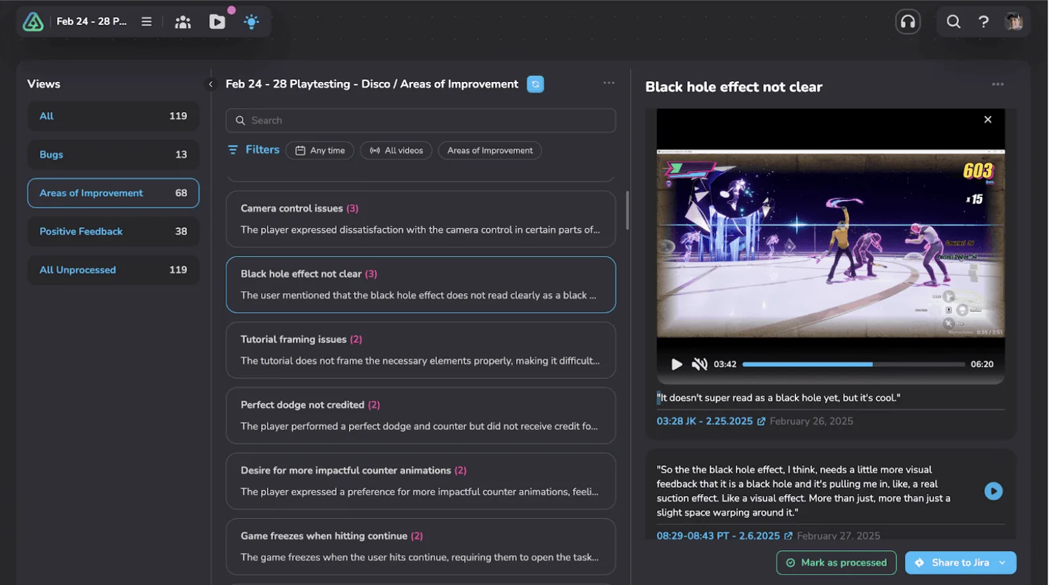Open the video library play icon
Image resolution: width=1049 pixels, height=585 pixels.
(x=217, y=22)
